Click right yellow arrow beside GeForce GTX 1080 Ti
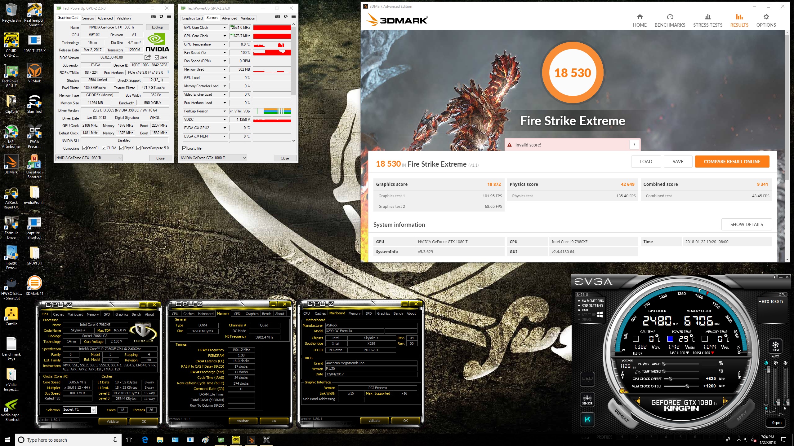Screen dimensions: 794x446 click(725, 401)
